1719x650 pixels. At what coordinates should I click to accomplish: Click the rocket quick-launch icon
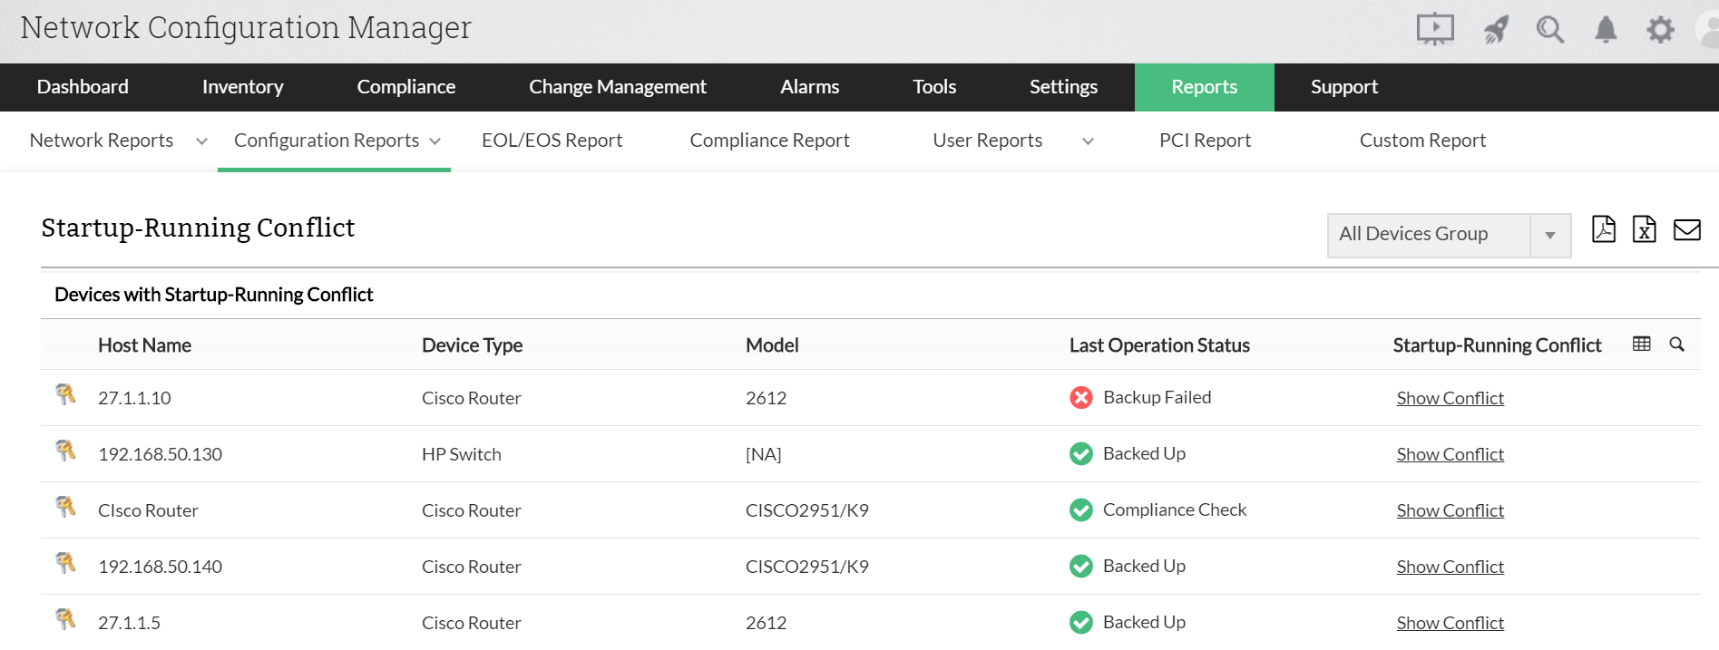(x=1496, y=30)
